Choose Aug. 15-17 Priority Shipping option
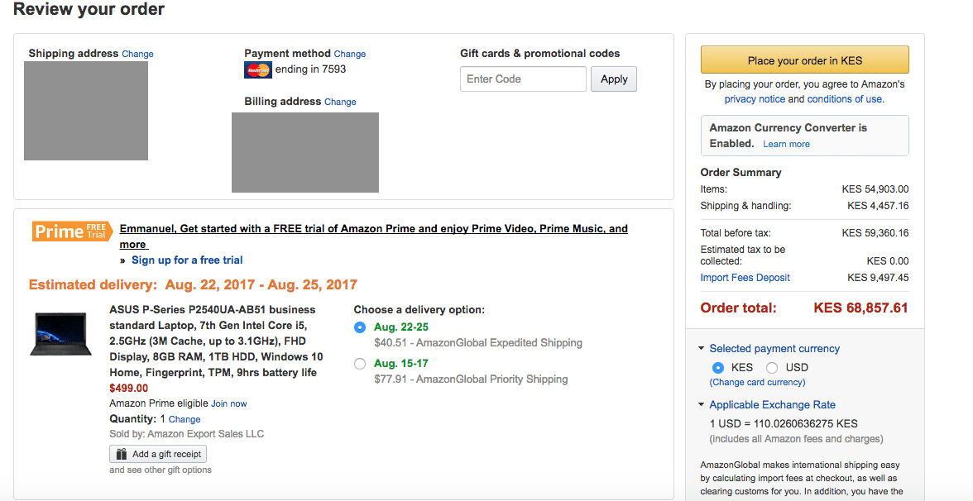Screen dimensions: 973x501 point(360,364)
